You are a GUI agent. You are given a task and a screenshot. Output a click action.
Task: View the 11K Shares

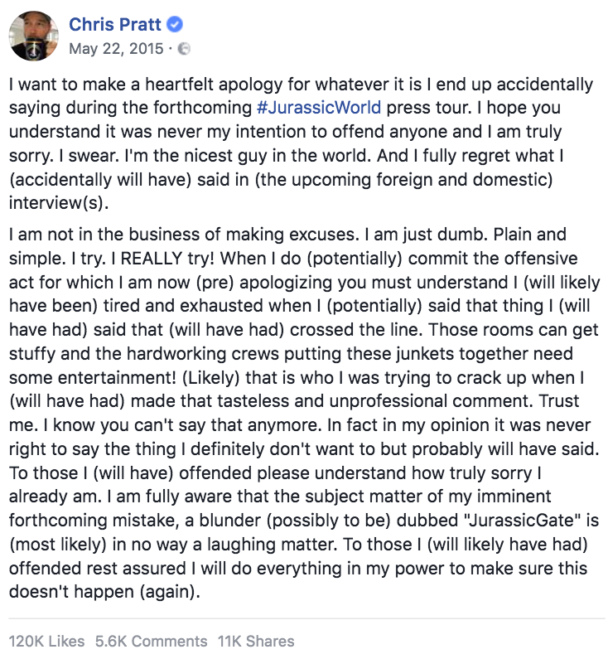click(256, 642)
